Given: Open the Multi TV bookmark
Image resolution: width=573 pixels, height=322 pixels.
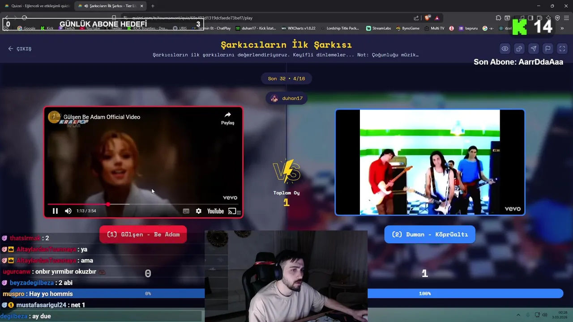Looking at the screenshot, I should (x=434, y=28).
